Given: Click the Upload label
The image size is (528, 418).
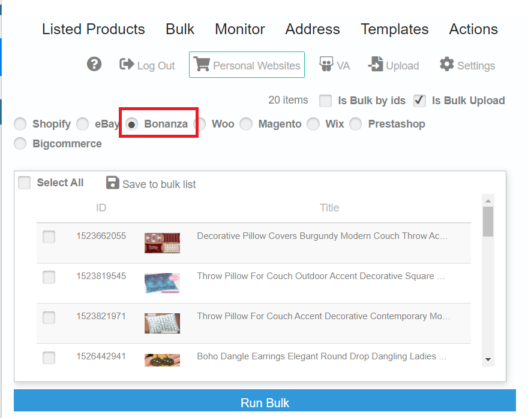Looking at the screenshot, I should 403,65.
